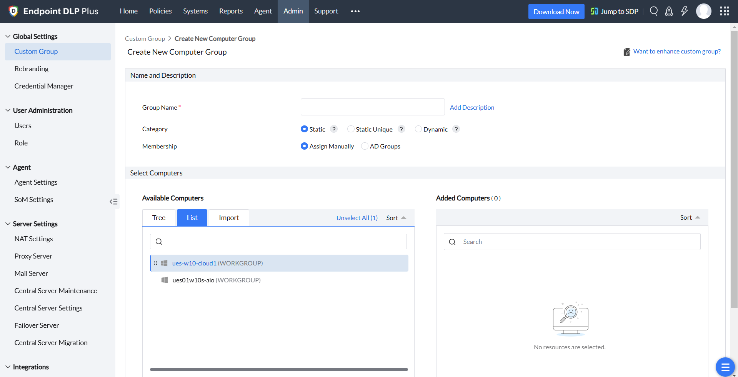
Task: Open the rocket quick-launch icon
Action: (669, 11)
